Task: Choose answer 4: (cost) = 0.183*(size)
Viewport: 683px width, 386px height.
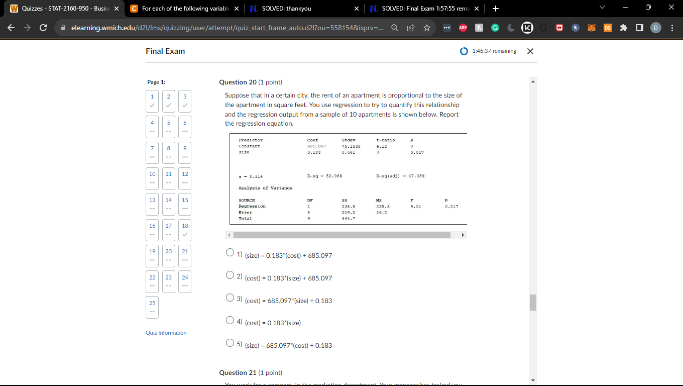Action: point(230,320)
